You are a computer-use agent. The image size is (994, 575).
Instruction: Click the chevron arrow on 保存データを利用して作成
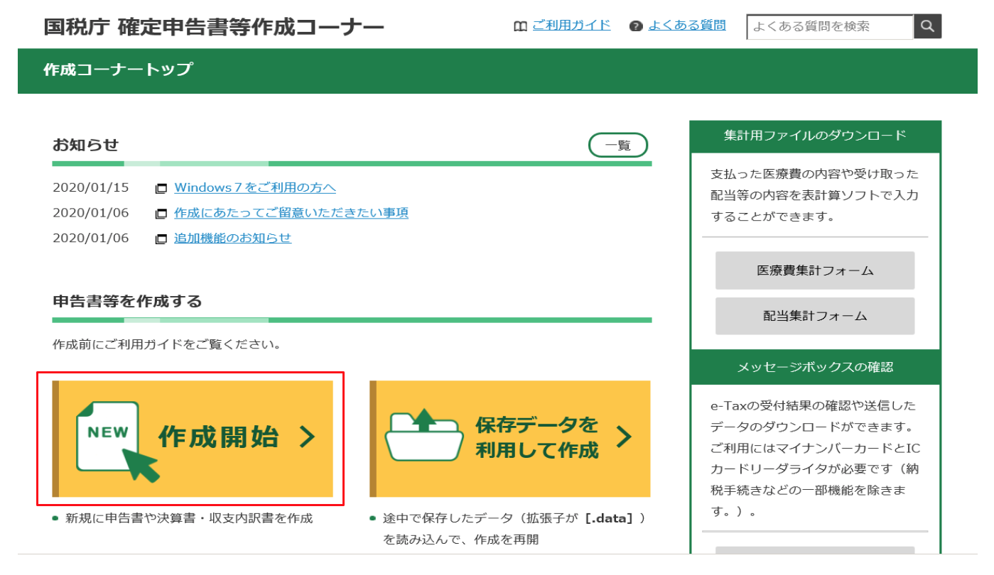623,437
